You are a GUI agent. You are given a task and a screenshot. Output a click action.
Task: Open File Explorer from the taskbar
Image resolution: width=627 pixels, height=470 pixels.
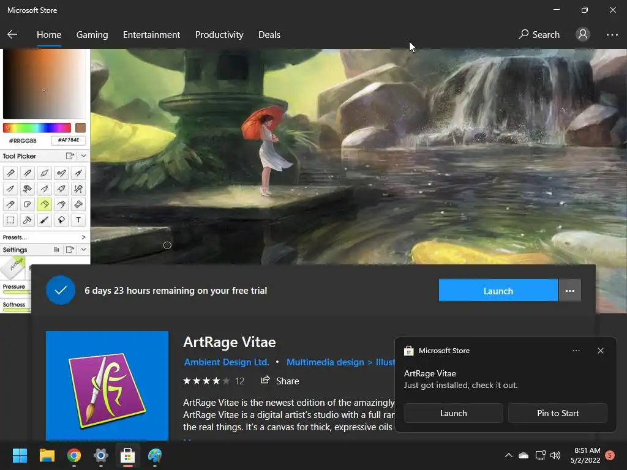click(47, 455)
